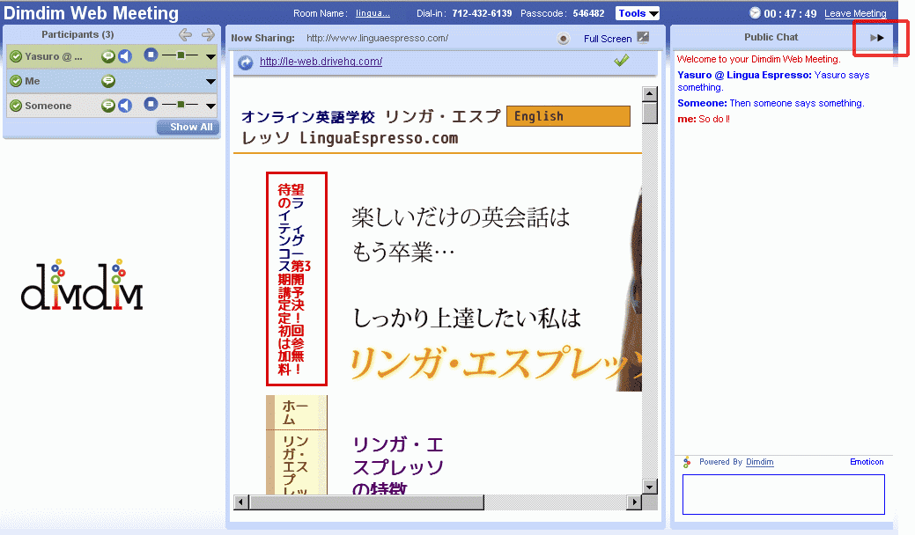
Task: Click the record button next to Full Screen
Action: (x=563, y=39)
